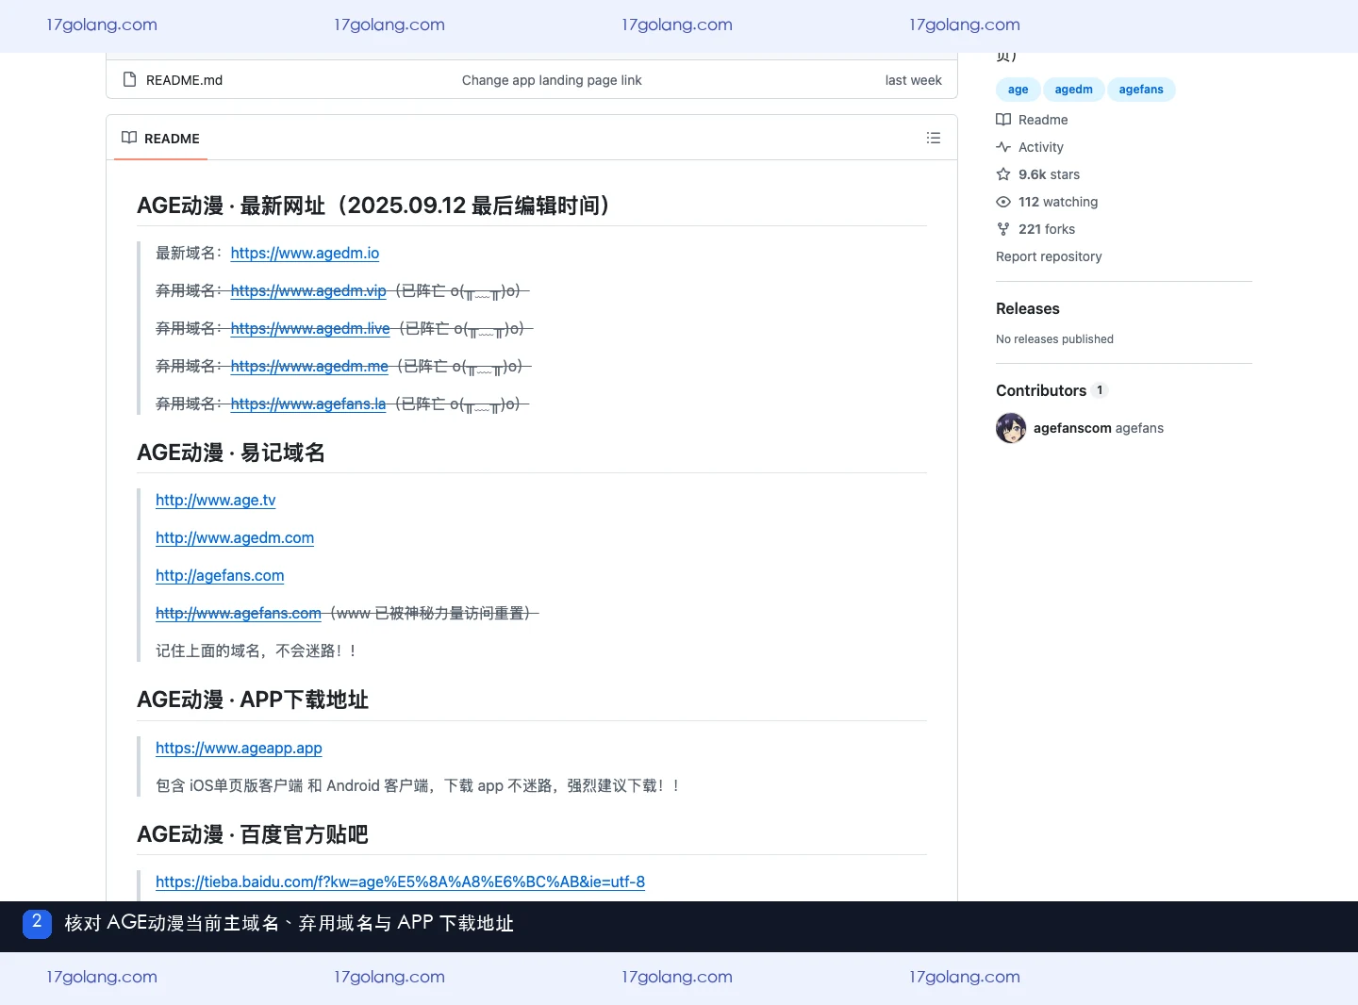Click Report repository
The image size is (1358, 1005).
1049,256
